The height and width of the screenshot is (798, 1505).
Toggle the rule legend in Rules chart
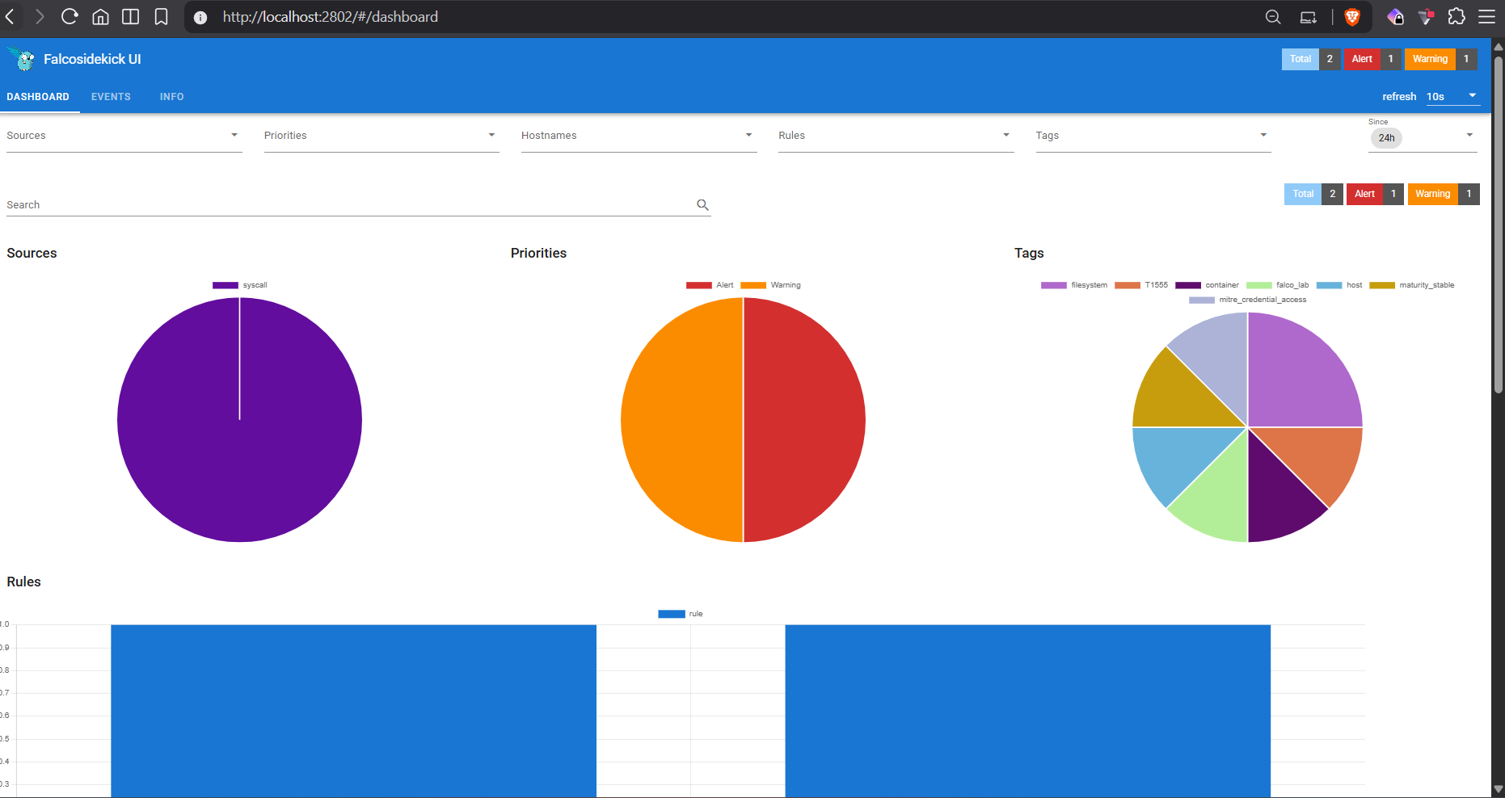681,614
